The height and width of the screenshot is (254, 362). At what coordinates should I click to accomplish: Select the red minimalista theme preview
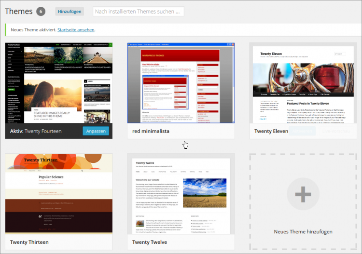181,83
